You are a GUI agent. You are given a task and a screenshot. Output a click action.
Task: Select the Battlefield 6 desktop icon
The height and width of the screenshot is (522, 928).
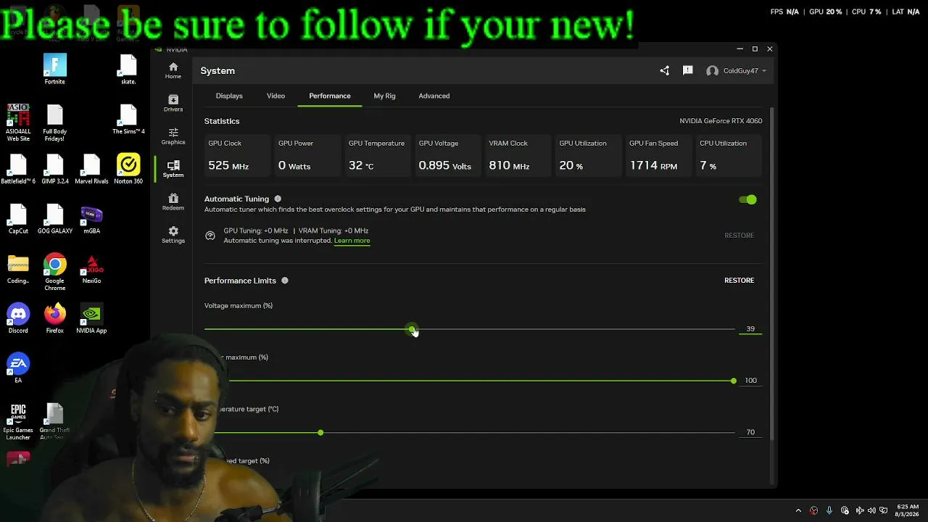point(18,169)
